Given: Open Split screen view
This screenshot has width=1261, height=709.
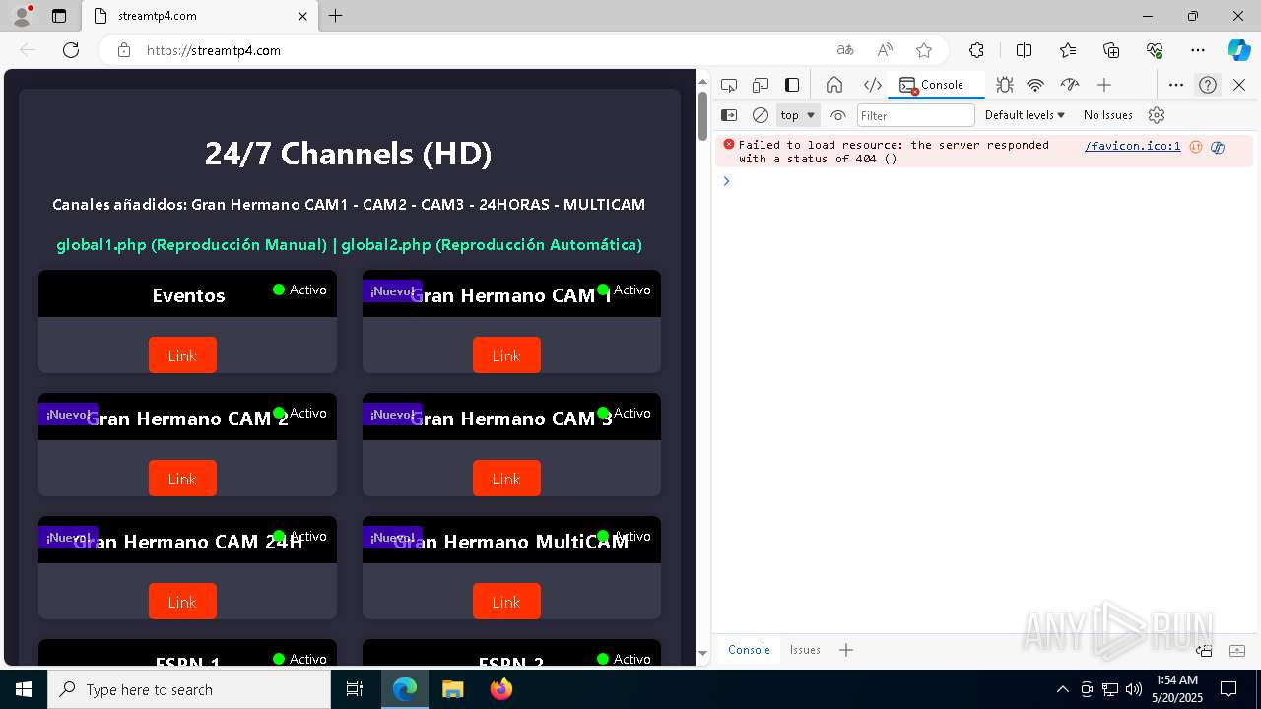Looking at the screenshot, I should 1024,50.
